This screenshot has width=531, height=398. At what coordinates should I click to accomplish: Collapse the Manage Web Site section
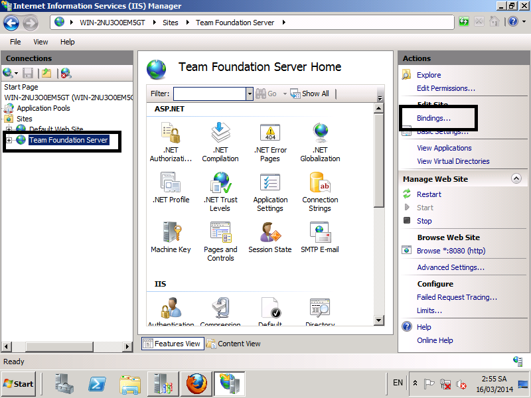pos(516,178)
